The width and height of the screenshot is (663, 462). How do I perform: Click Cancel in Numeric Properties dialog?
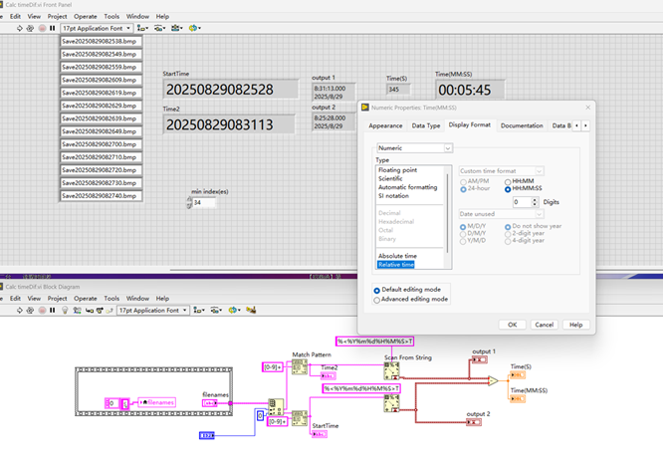[x=545, y=325]
